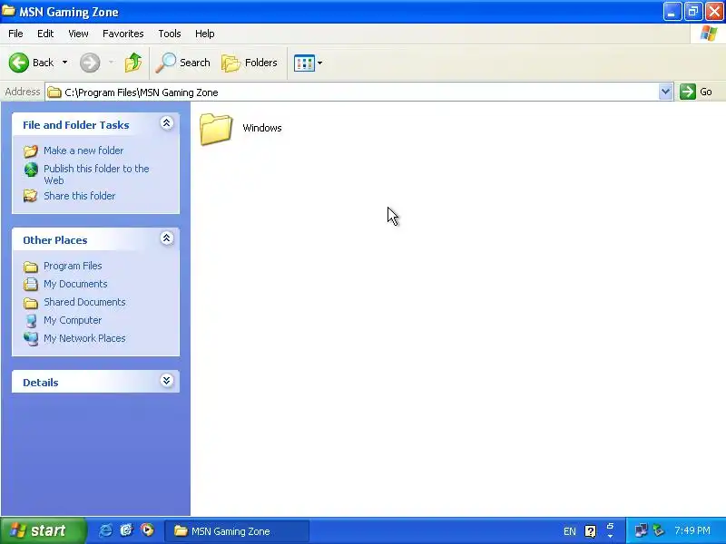726x544 pixels.
Task: Launch Windows Media Player from Quick Launch
Action: coord(147,530)
